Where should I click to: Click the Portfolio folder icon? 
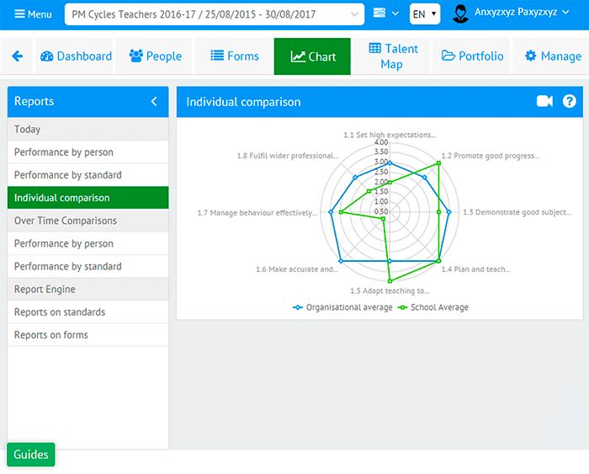coord(448,56)
